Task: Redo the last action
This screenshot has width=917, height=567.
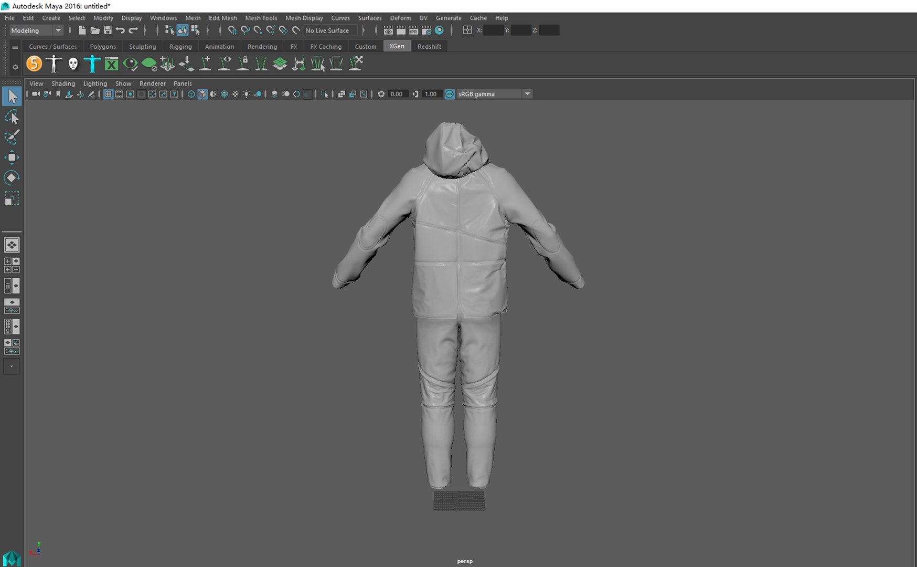Action: pos(133,30)
